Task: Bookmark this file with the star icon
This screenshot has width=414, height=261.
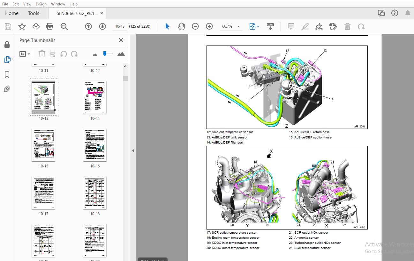Action: [x=22, y=26]
